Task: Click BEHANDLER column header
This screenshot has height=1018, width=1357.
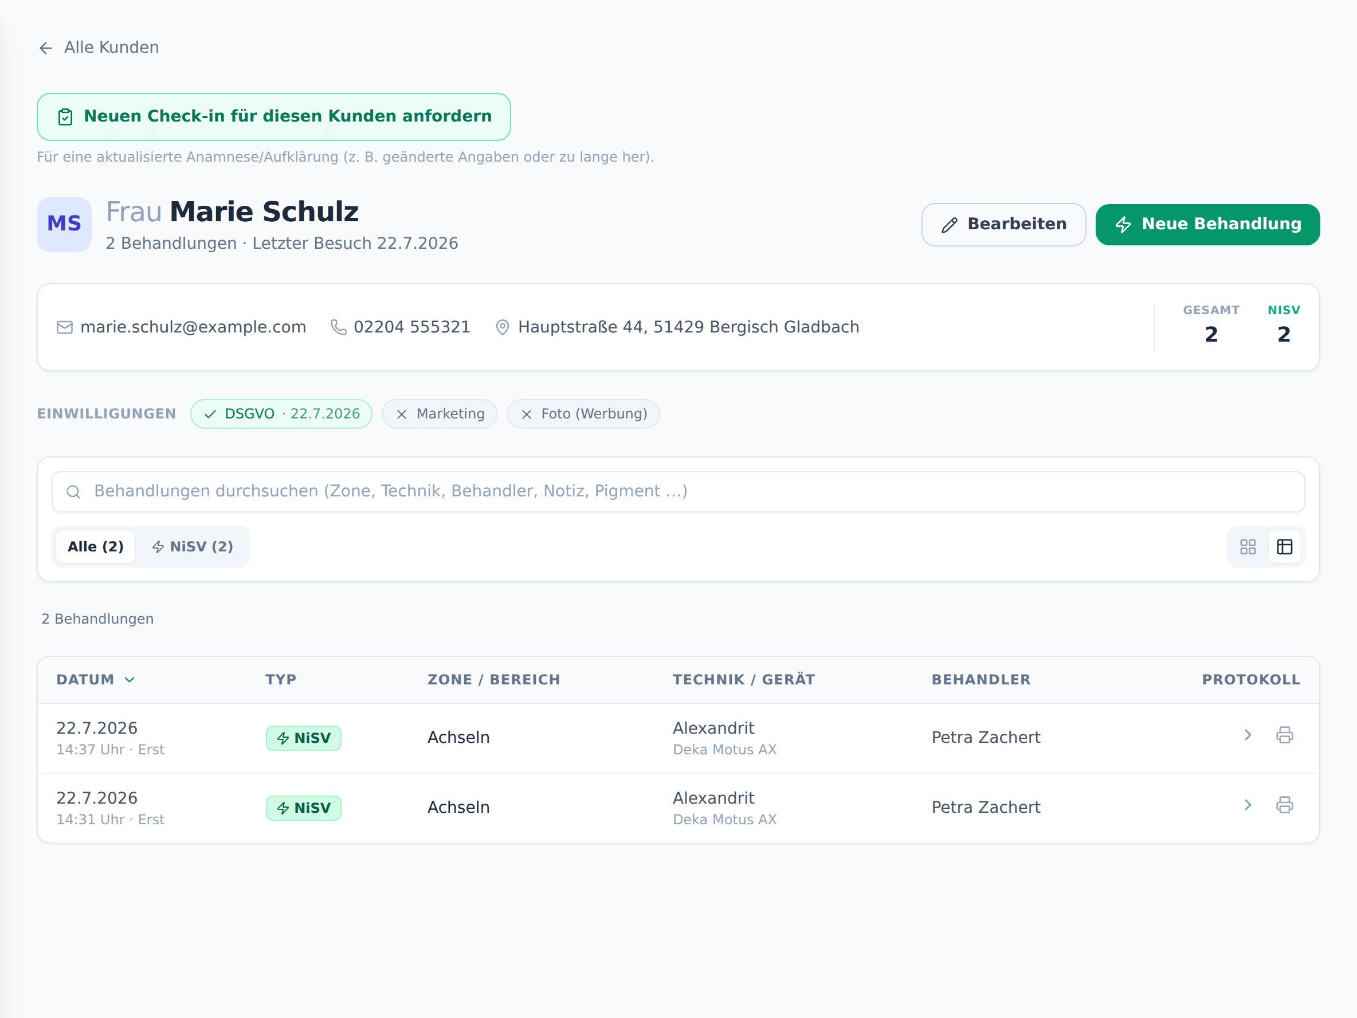Action: coord(981,680)
